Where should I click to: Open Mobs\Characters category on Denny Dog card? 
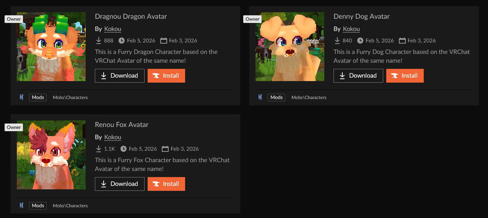309,98
